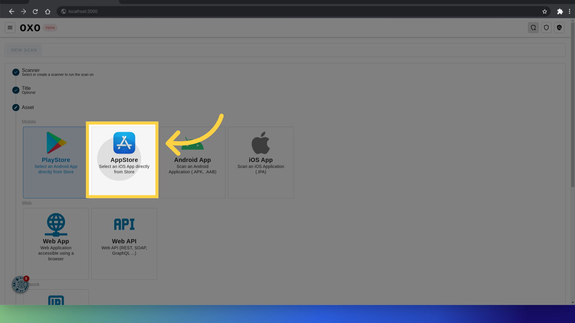The width and height of the screenshot is (575, 323).
Task: Toggle the Asset step checkbox
Action: (x=16, y=107)
